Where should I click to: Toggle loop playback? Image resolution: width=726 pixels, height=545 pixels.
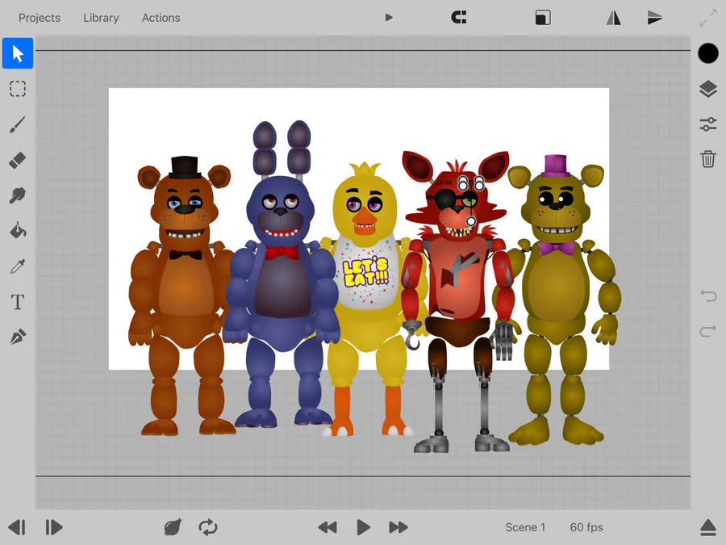pyautogui.click(x=208, y=527)
